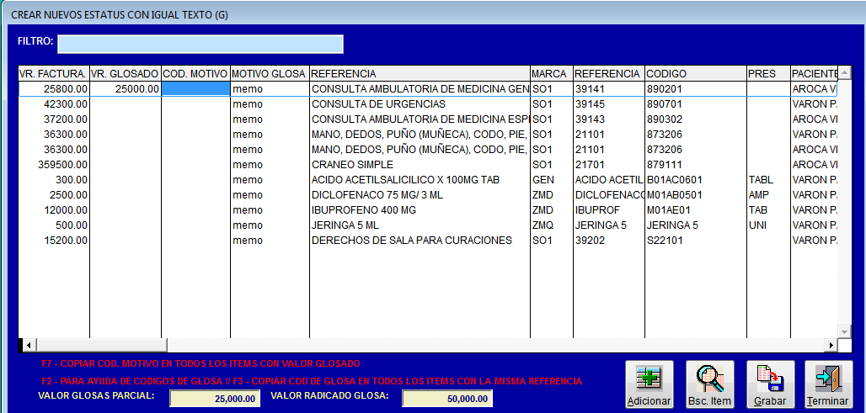Click the ZMQ marca cell
This screenshot has height=413, width=866.
(x=552, y=225)
